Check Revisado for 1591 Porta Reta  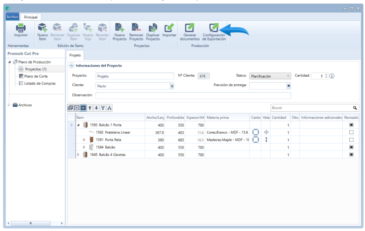351,139
